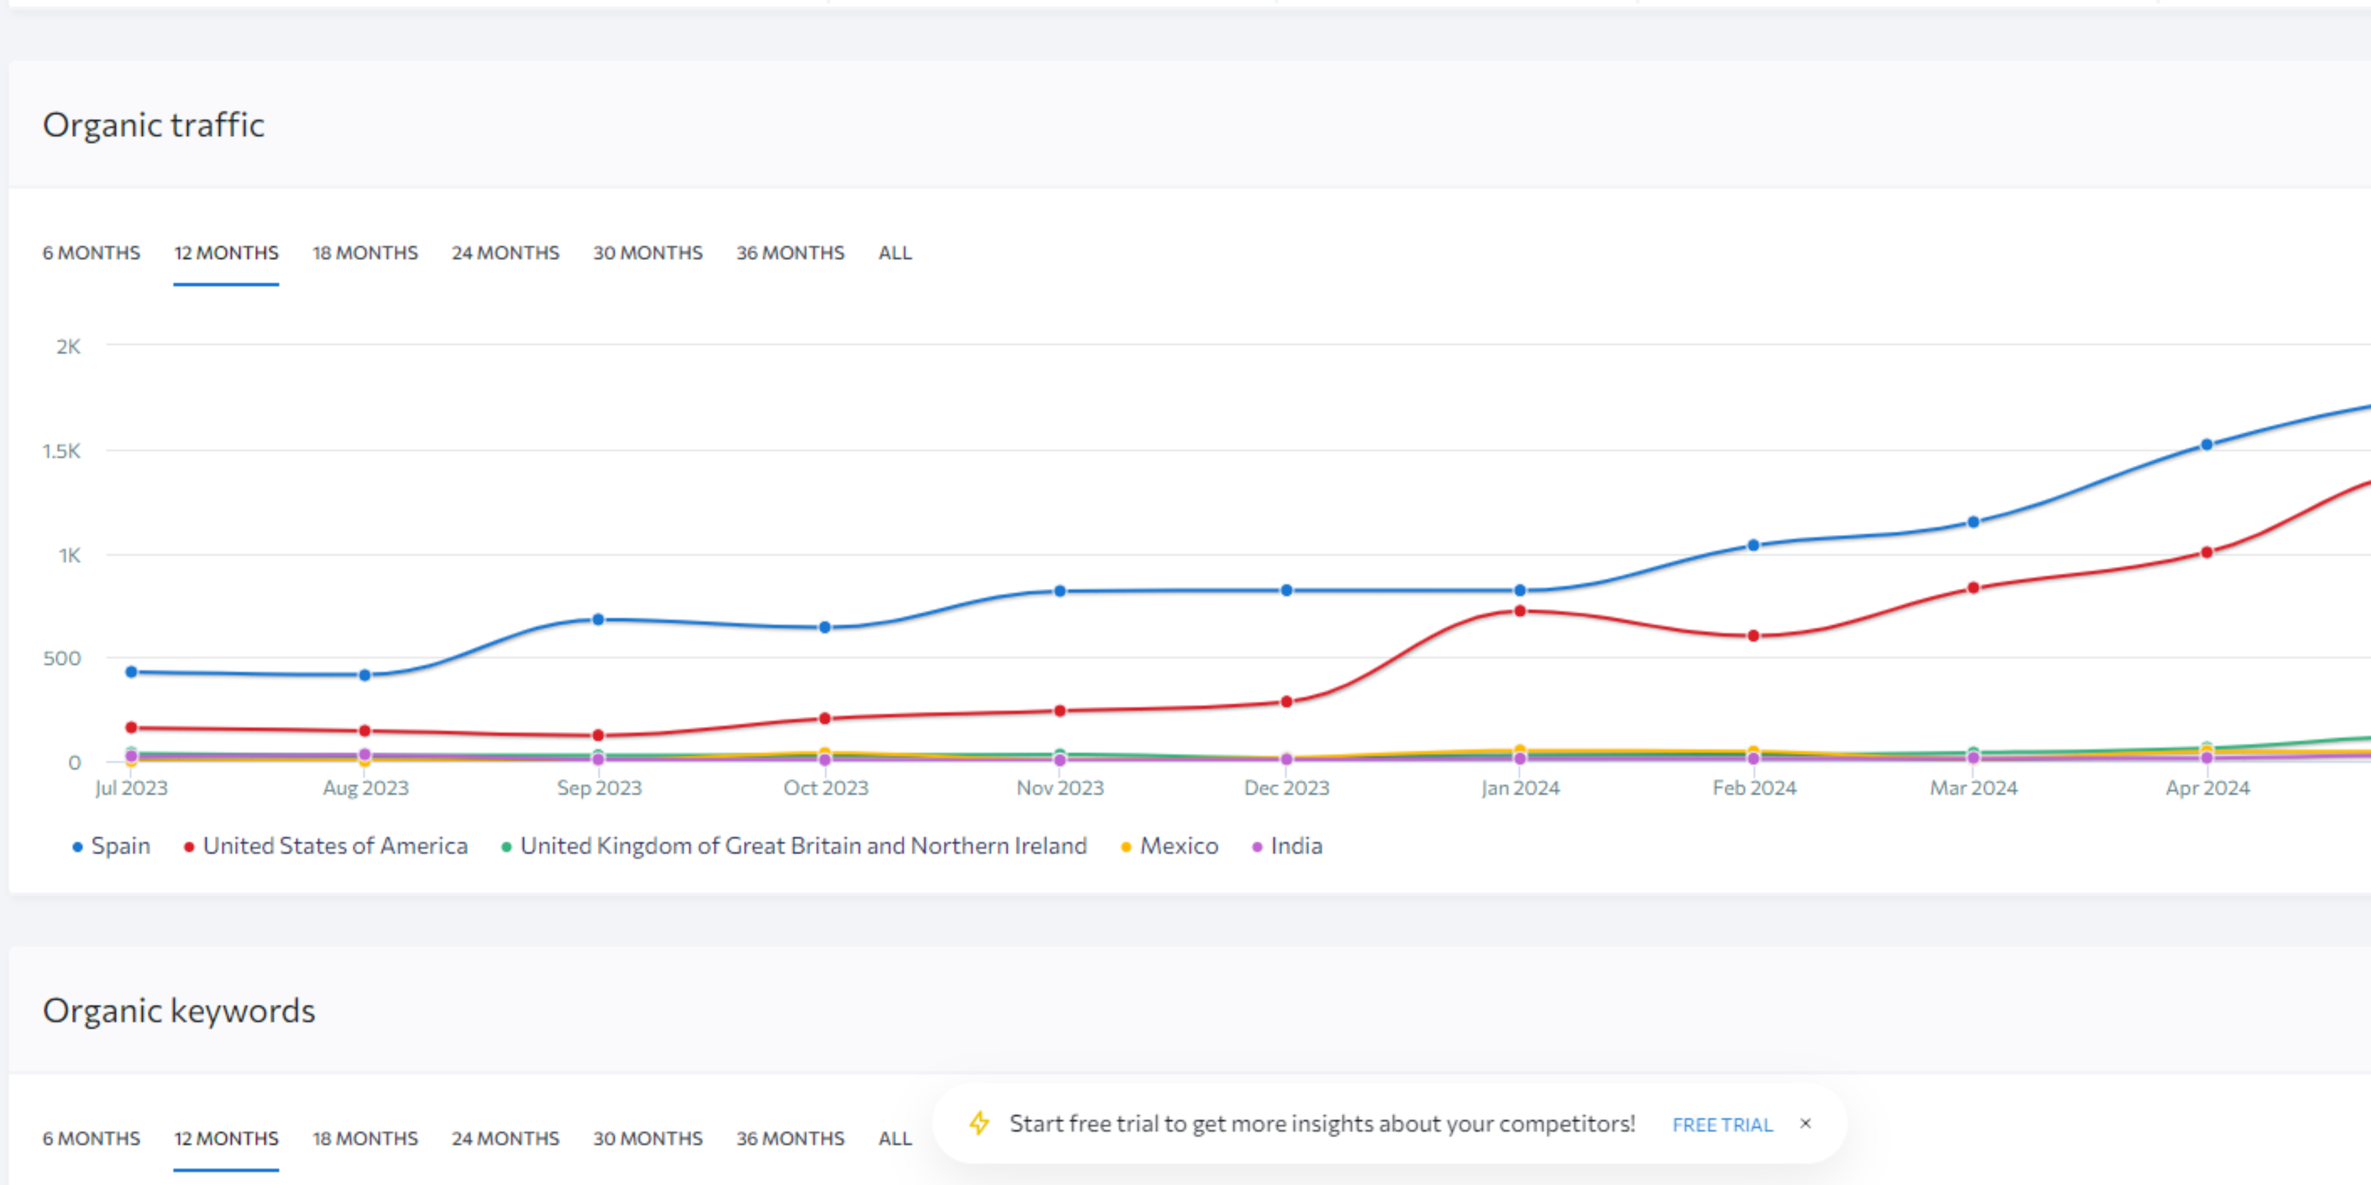Image resolution: width=2371 pixels, height=1185 pixels.
Task: Select 36 MONTHS tab in Organic keywords
Action: click(x=791, y=1139)
